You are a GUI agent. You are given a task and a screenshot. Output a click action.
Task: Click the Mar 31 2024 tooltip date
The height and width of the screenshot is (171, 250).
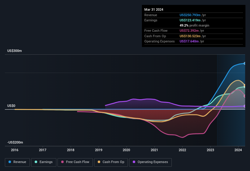coord(154,9)
